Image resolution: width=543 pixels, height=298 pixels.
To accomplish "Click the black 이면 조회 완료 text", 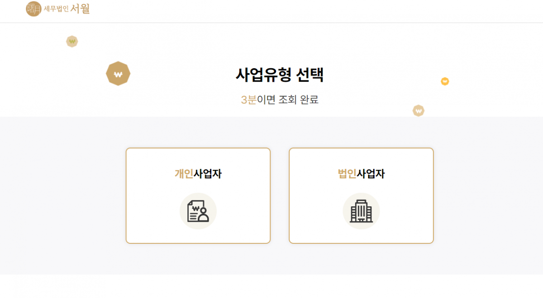I will 288,100.
